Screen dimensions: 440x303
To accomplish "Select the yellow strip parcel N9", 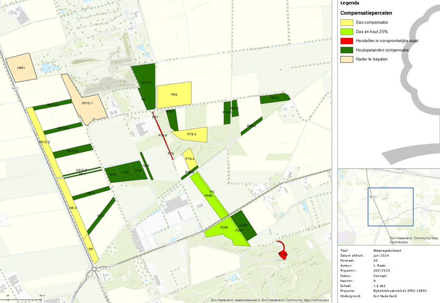I will (x=91, y=249).
